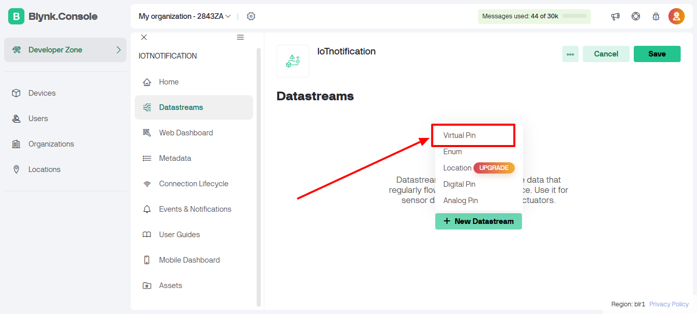Save the template
The width and height of the screenshot is (697, 314).
pyautogui.click(x=657, y=54)
